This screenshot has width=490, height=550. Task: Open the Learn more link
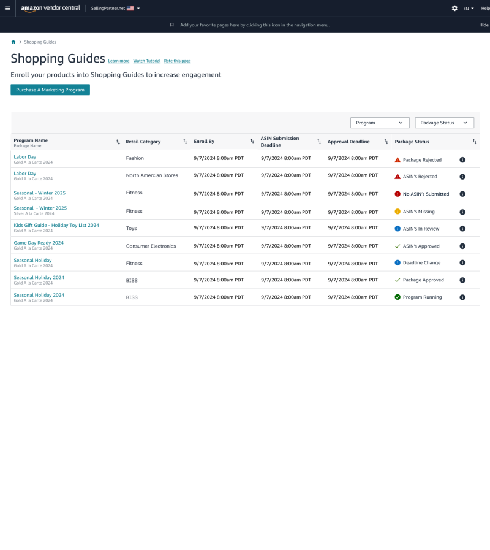pyautogui.click(x=119, y=61)
